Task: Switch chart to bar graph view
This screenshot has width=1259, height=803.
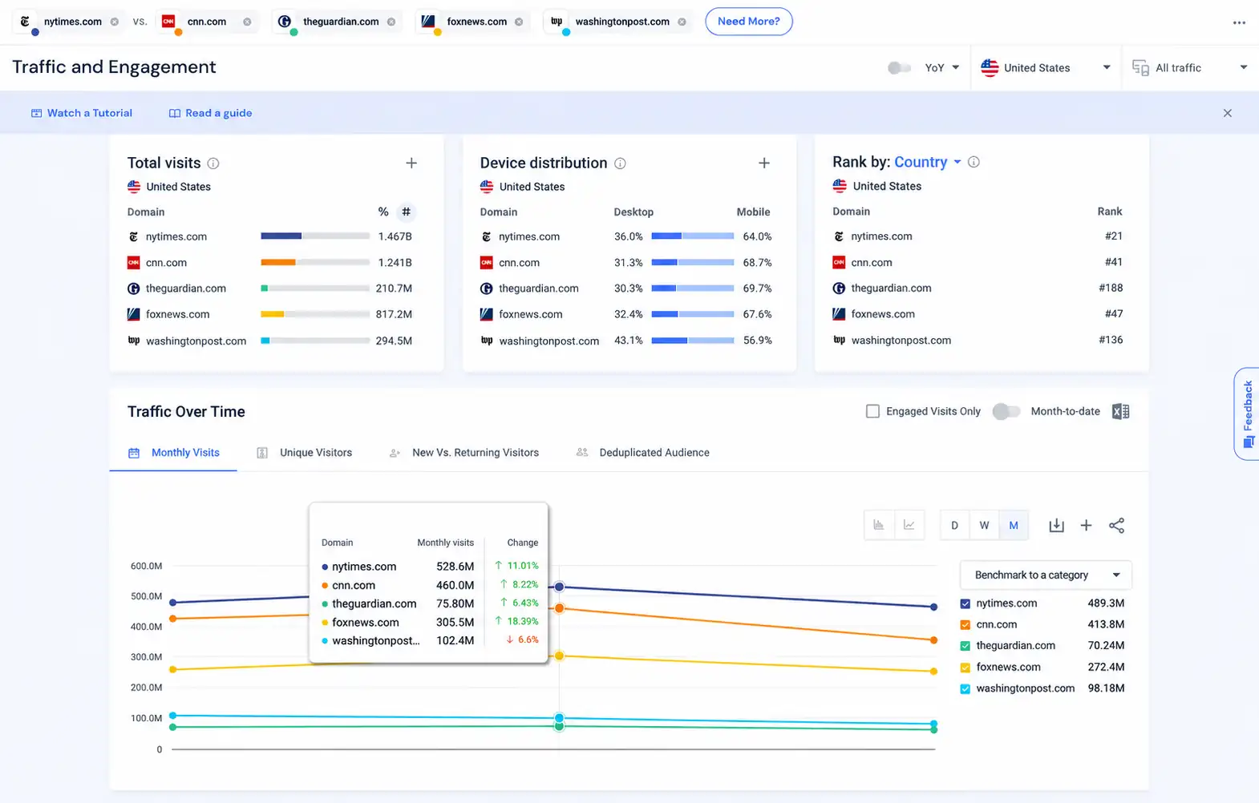Action: click(x=879, y=525)
